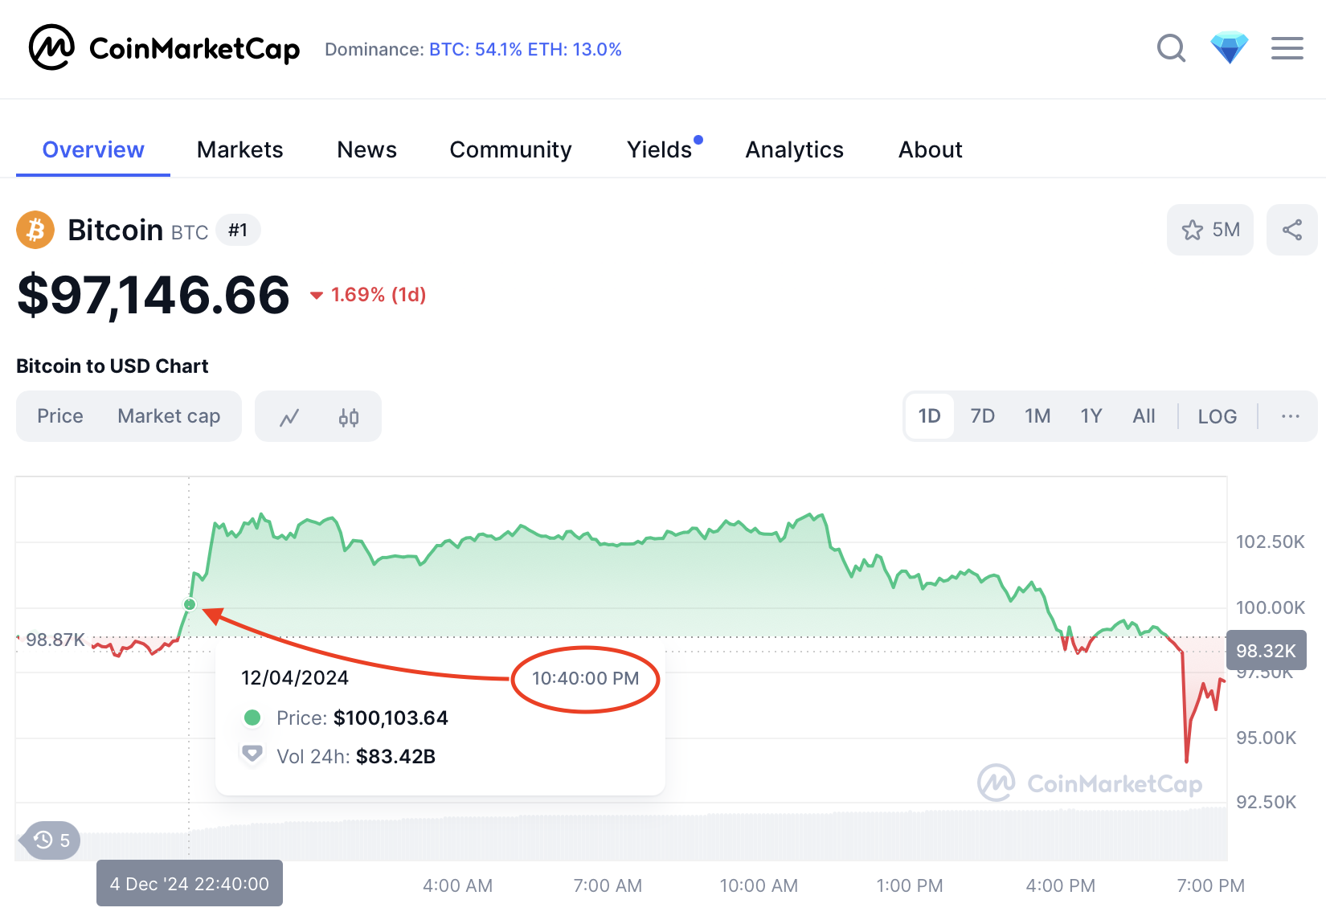Click the orange Bitcoin coin icon

pyautogui.click(x=35, y=231)
